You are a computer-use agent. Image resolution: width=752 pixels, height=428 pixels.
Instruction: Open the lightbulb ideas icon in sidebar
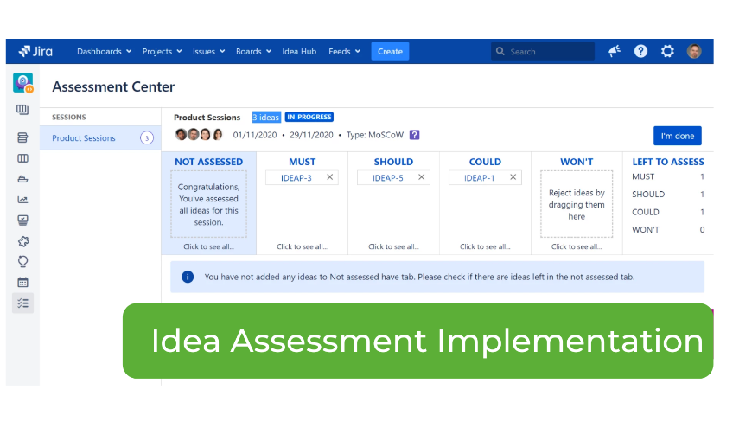pyautogui.click(x=22, y=261)
